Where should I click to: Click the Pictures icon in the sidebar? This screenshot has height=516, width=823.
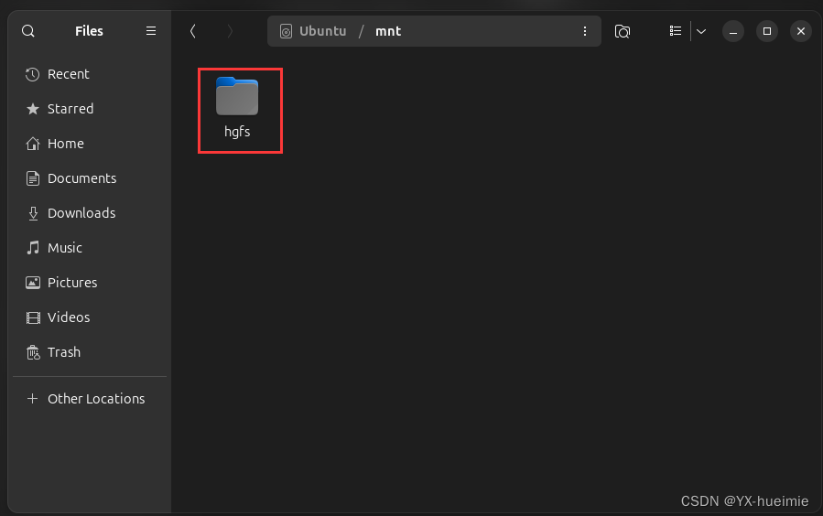33,283
